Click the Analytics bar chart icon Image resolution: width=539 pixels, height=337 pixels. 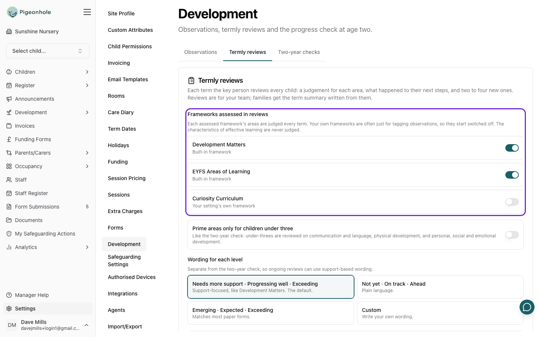pyautogui.click(x=9, y=247)
